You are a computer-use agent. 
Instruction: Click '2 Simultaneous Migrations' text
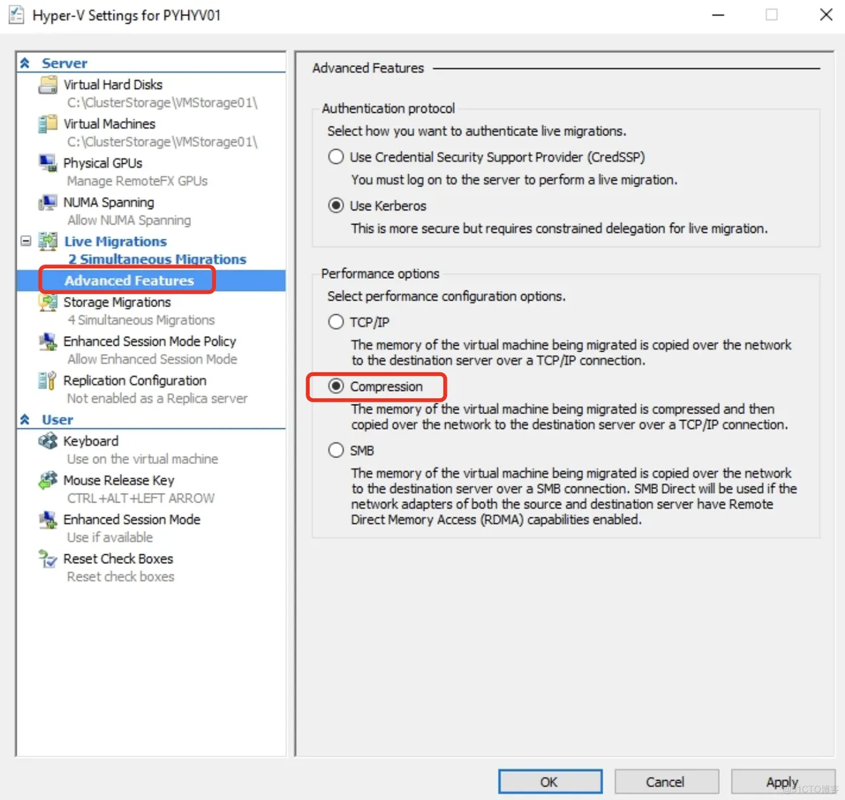click(157, 259)
